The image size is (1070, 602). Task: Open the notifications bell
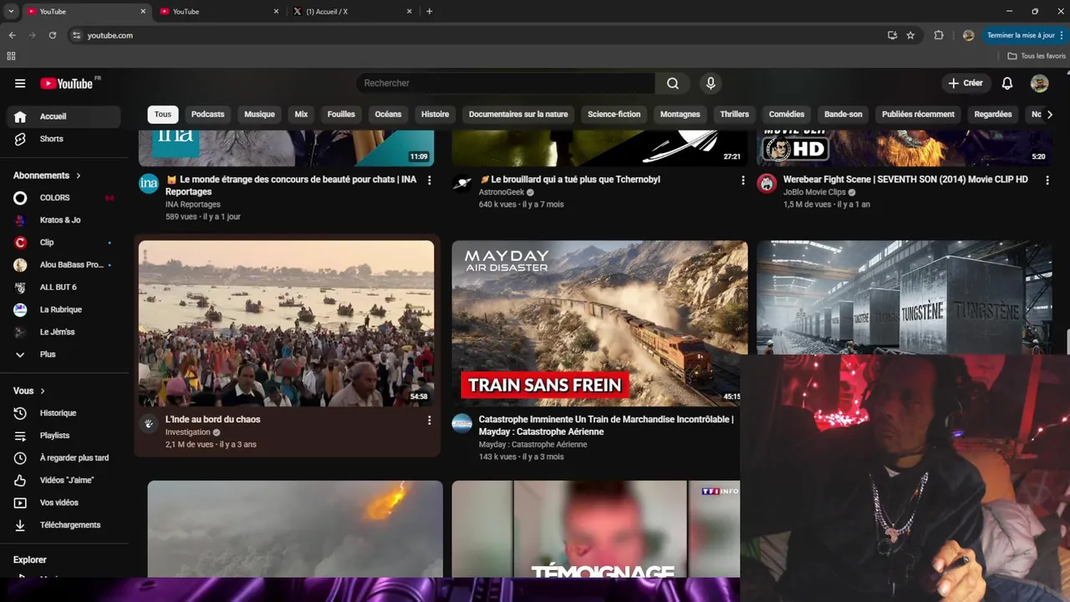(1007, 84)
